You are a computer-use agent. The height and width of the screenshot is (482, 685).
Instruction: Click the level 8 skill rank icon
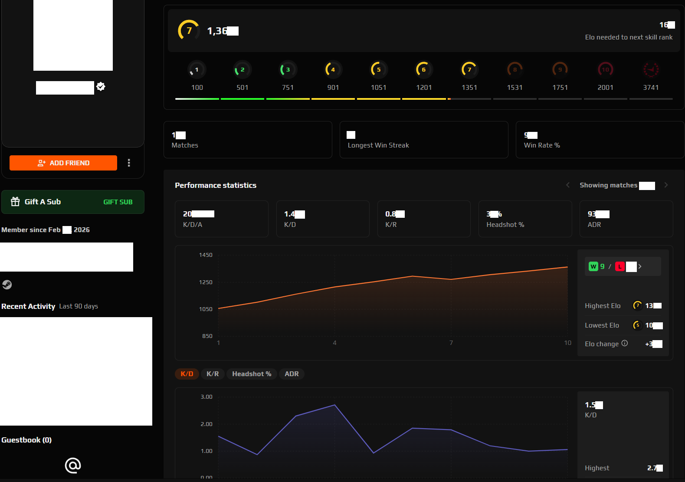point(515,70)
